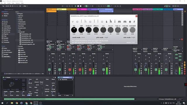The width and height of the screenshot is (187, 105).
Task: Open the Max for Live category
Action: (x=7, y=32)
